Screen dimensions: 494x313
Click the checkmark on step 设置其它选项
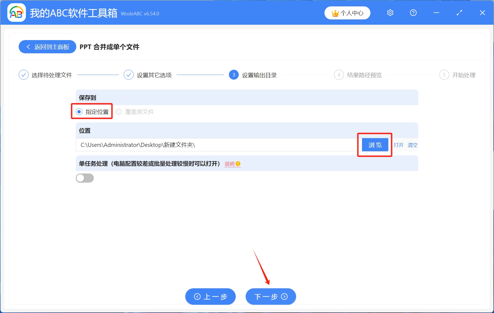(129, 75)
